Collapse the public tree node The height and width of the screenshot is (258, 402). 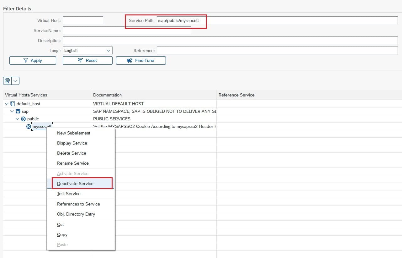point(18,119)
